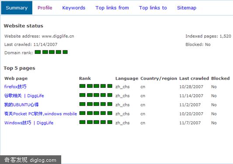Click the Country/region column header

159,78
